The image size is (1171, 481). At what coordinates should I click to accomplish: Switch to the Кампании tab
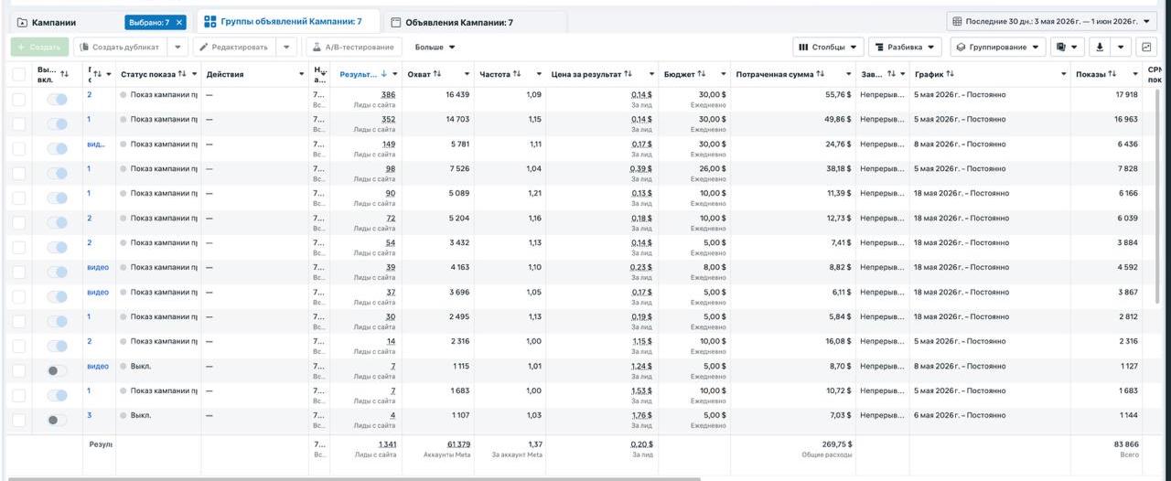[x=54, y=22]
